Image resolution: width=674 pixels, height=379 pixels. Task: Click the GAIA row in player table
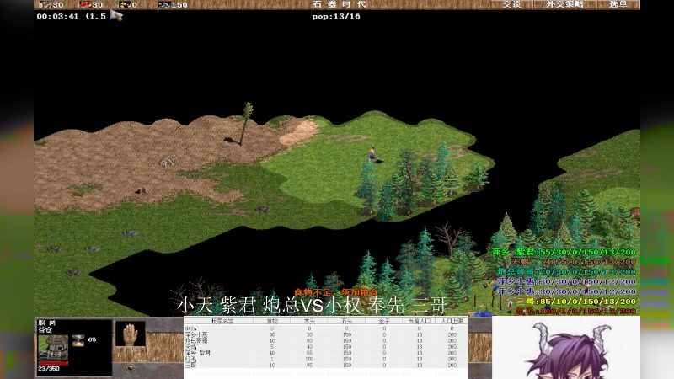[325, 328]
